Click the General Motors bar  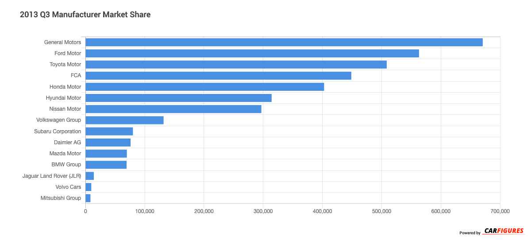point(284,42)
